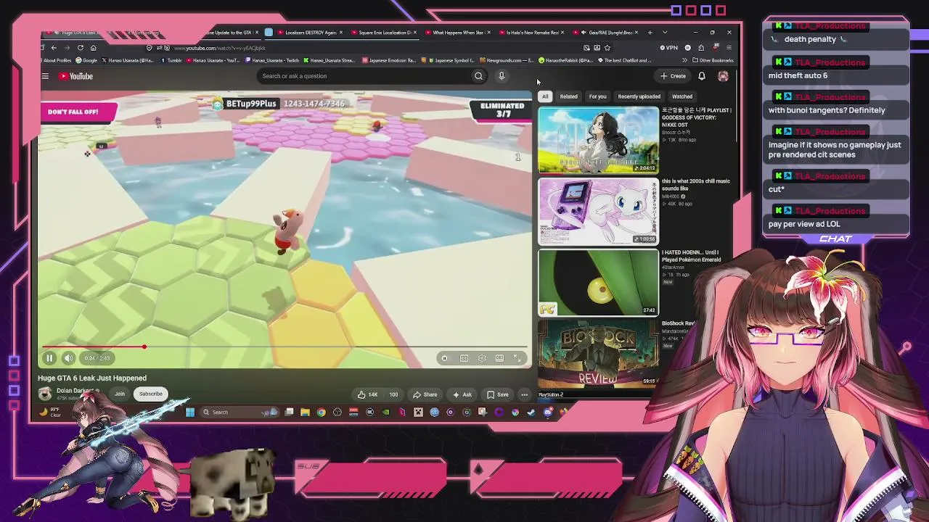Start voice search with the microphone icon

tap(502, 76)
